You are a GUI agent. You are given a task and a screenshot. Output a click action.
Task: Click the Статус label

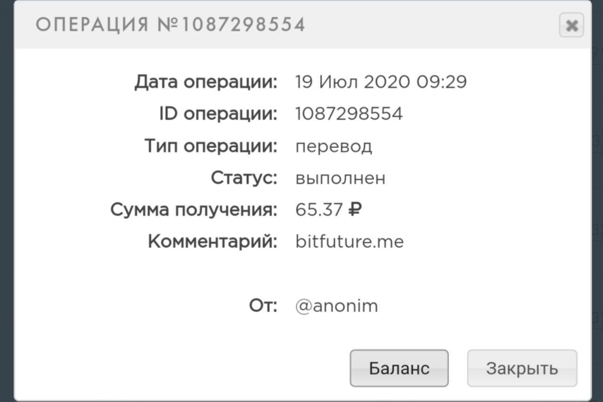[x=244, y=178]
